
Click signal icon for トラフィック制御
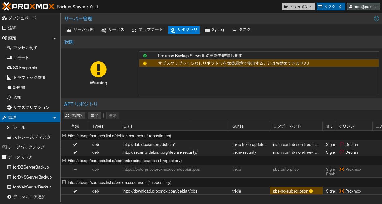pos(9,78)
